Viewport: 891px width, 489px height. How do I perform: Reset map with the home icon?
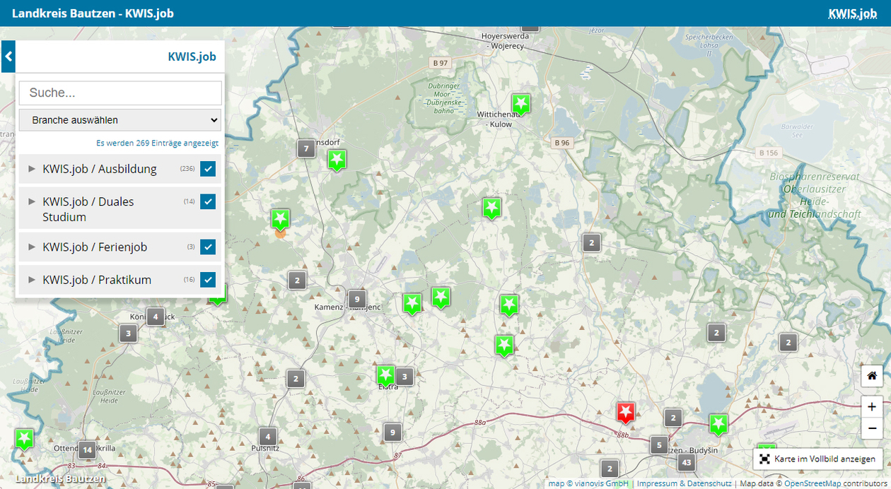coord(872,376)
